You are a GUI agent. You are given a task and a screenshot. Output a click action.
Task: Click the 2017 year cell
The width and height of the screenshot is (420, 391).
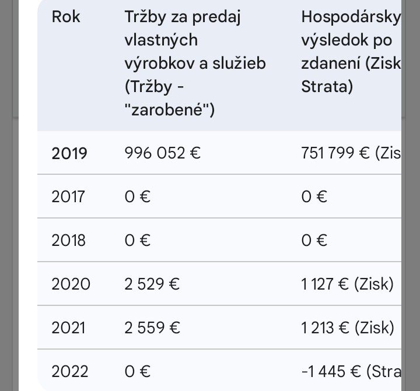[68, 196]
